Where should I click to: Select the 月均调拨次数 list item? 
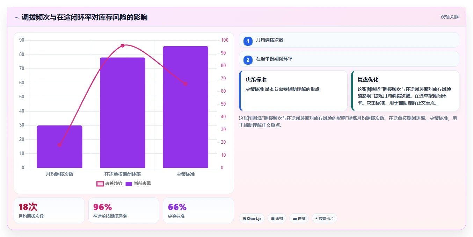click(x=349, y=40)
